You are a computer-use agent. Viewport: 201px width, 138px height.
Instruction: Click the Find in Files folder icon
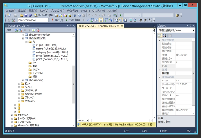177,15
